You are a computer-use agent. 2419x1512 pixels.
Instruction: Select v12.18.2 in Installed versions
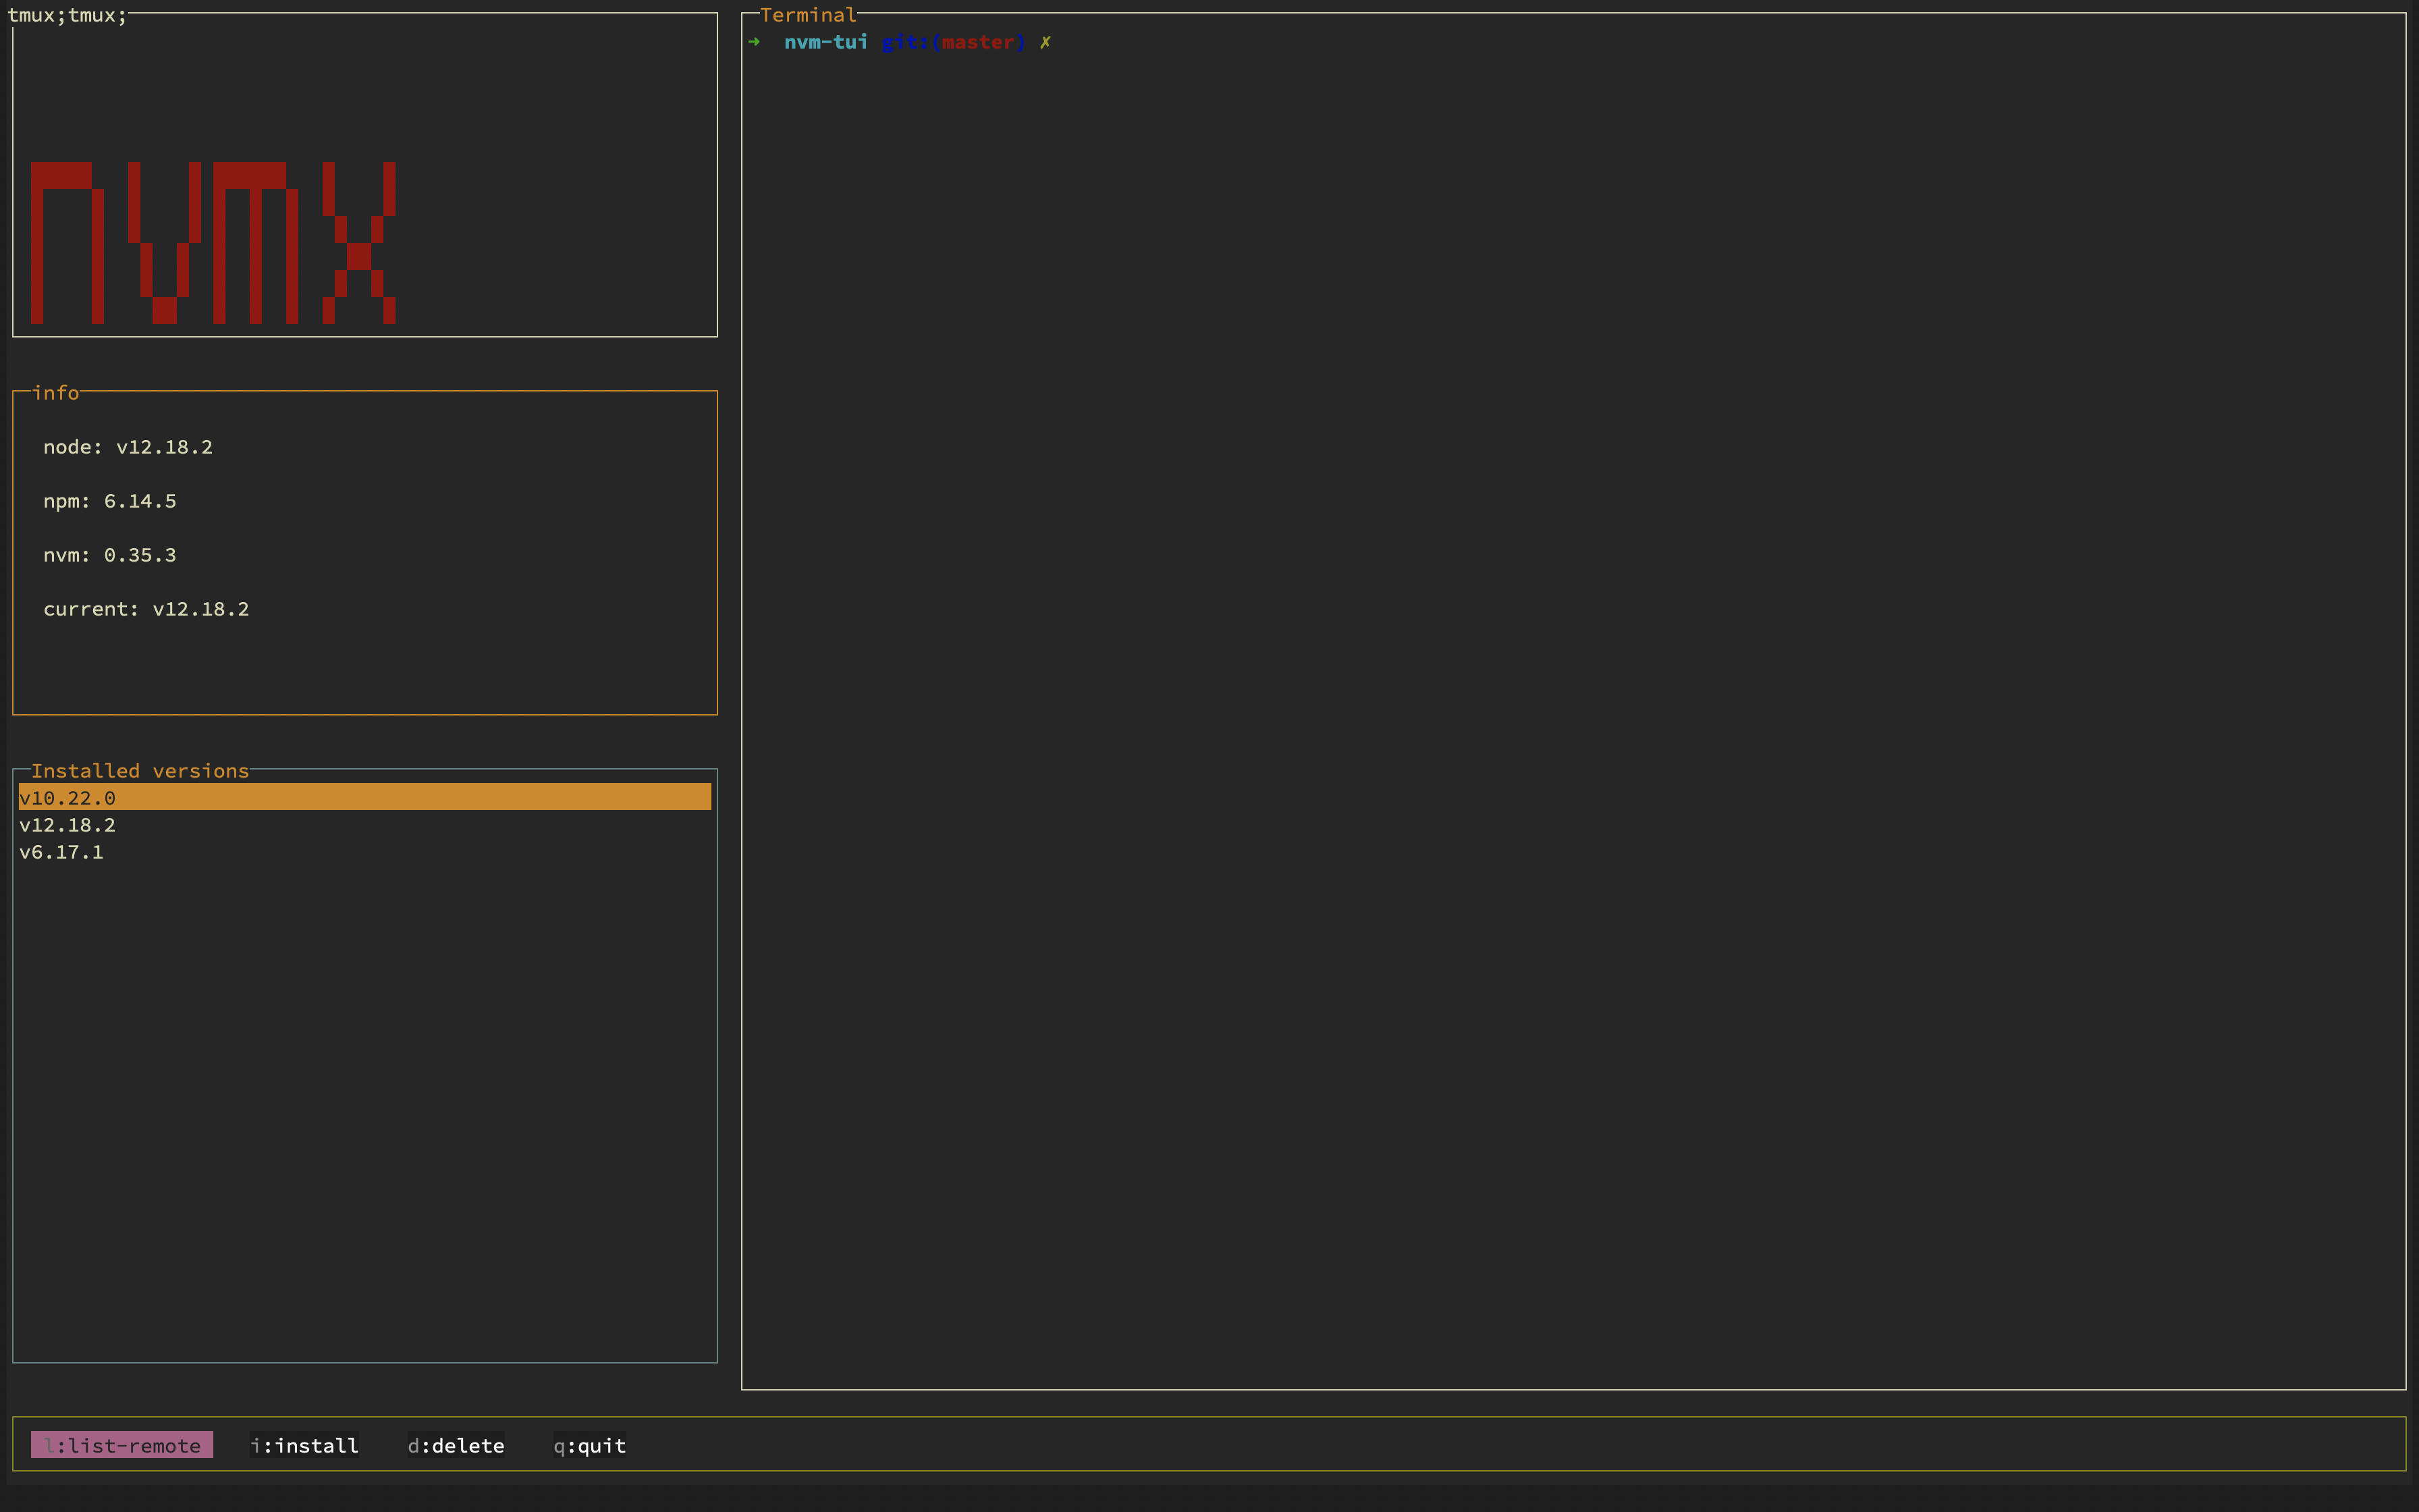click(x=68, y=824)
